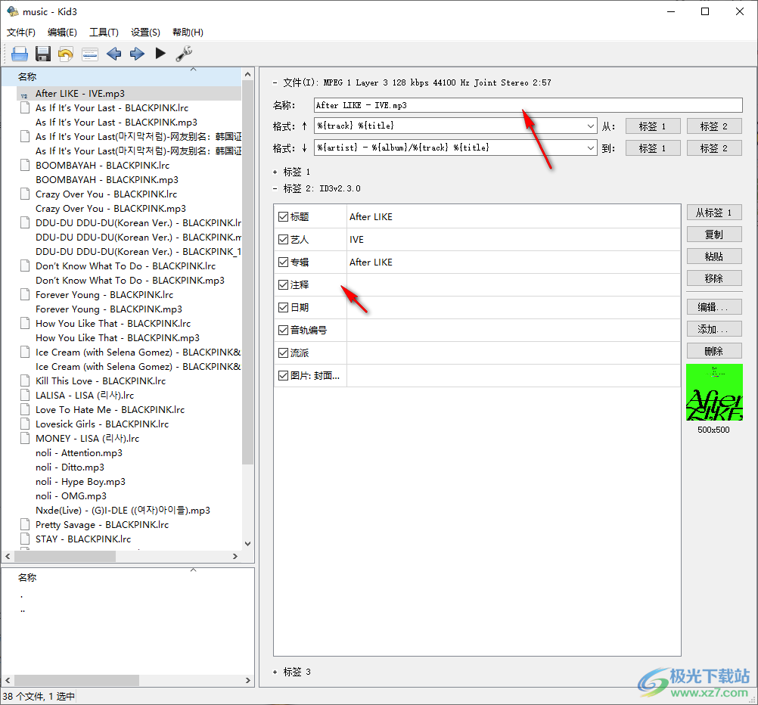Go to previous file with left arrow
Image resolution: width=758 pixels, height=705 pixels.
[x=113, y=54]
